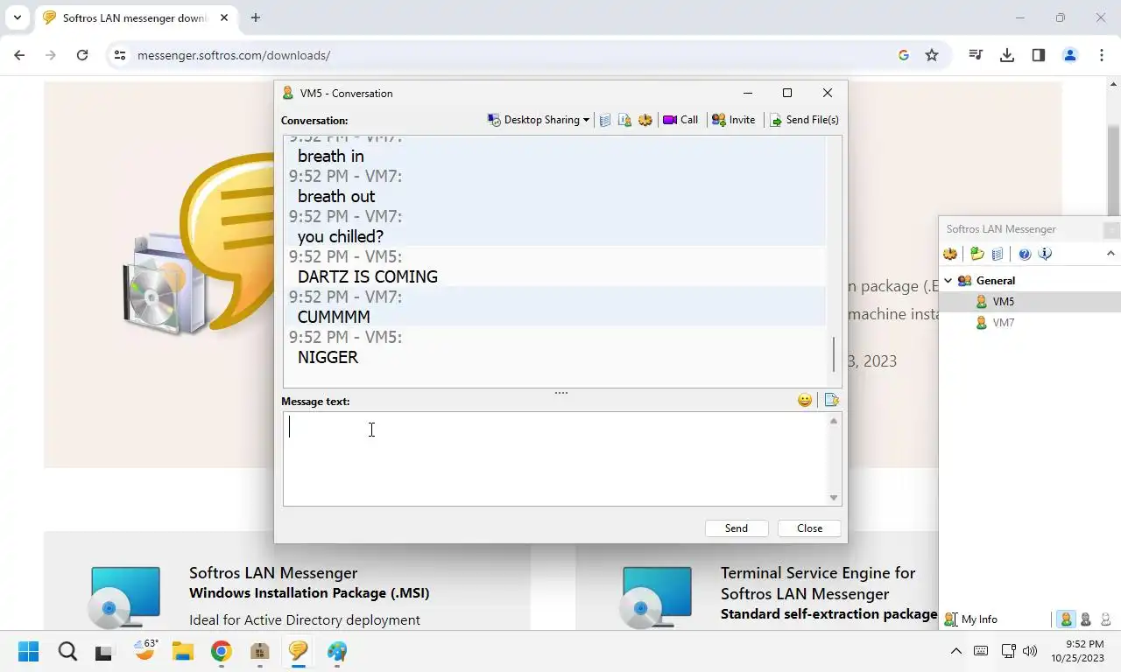Open message history icon in main window

[x=998, y=254]
